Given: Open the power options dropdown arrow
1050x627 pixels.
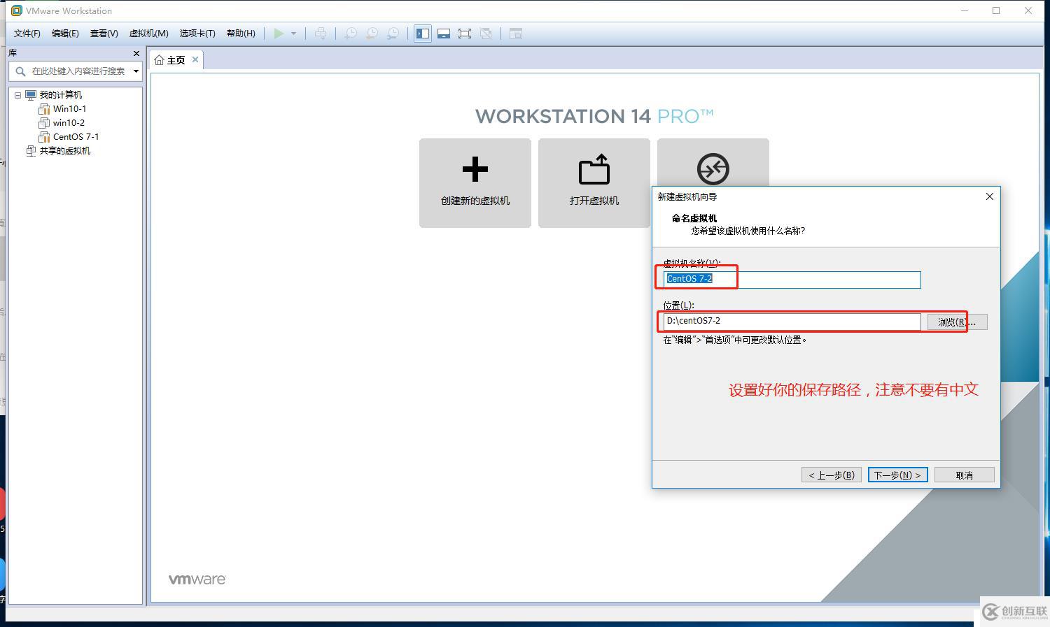Looking at the screenshot, I should (x=294, y=34).
